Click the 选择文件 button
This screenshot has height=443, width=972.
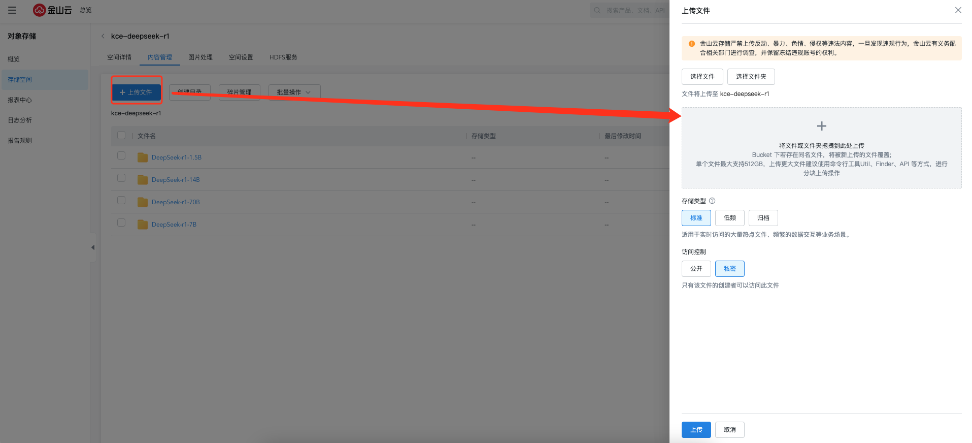[702, 77]
